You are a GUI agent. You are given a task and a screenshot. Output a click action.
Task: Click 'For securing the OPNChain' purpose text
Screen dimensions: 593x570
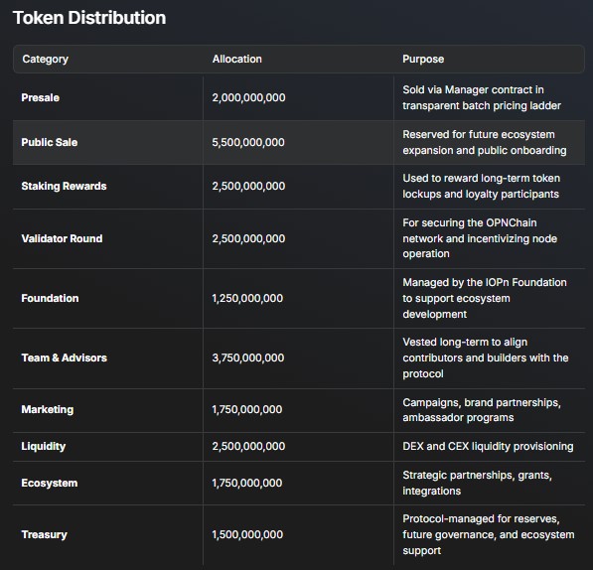[480, 238]
